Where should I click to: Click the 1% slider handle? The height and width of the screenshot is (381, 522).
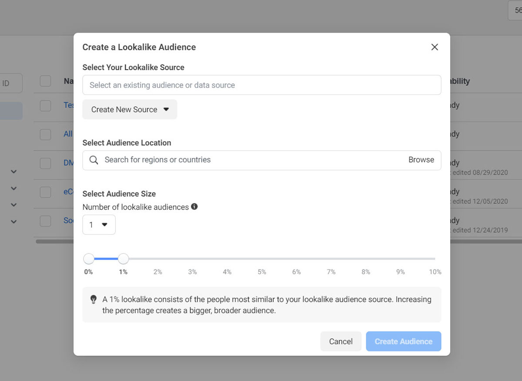[124, 259]
